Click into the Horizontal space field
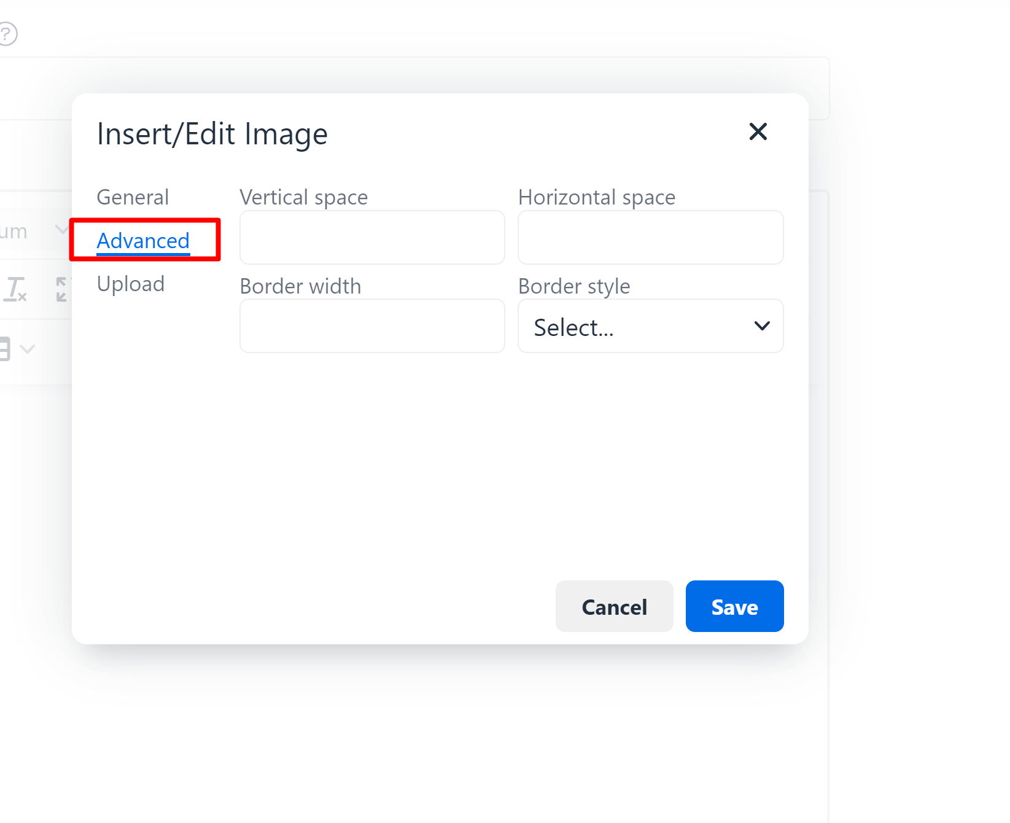This screenshot has height=823, width=1010. (x=650, y=238)
